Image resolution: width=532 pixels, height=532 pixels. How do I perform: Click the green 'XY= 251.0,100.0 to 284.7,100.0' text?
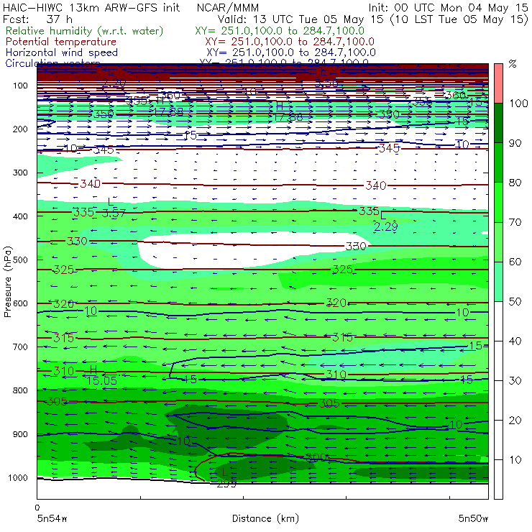coord(280,31)
